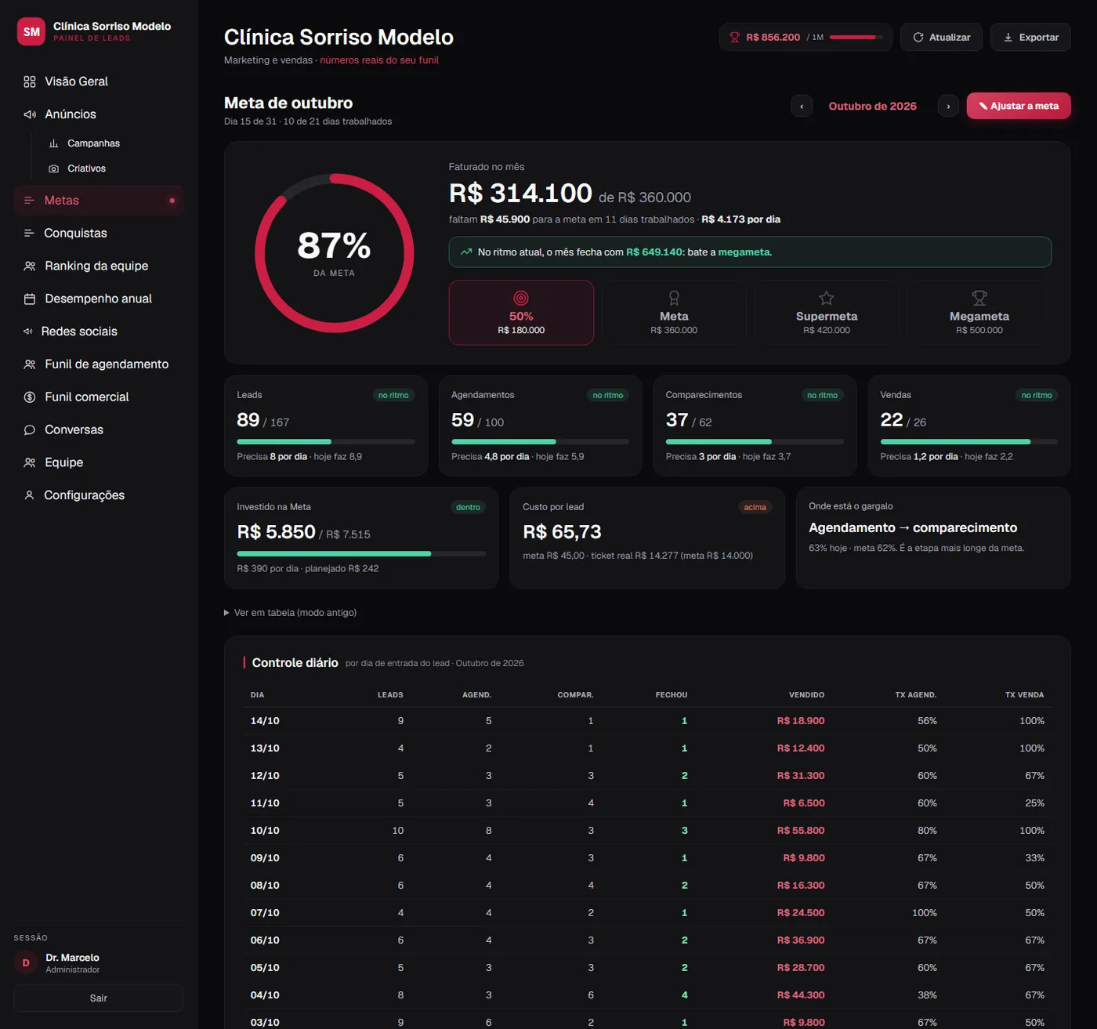Viewport: 1097px width, 1029px height.
Task: Click the 50% target icon
Action: pos(521,298)
